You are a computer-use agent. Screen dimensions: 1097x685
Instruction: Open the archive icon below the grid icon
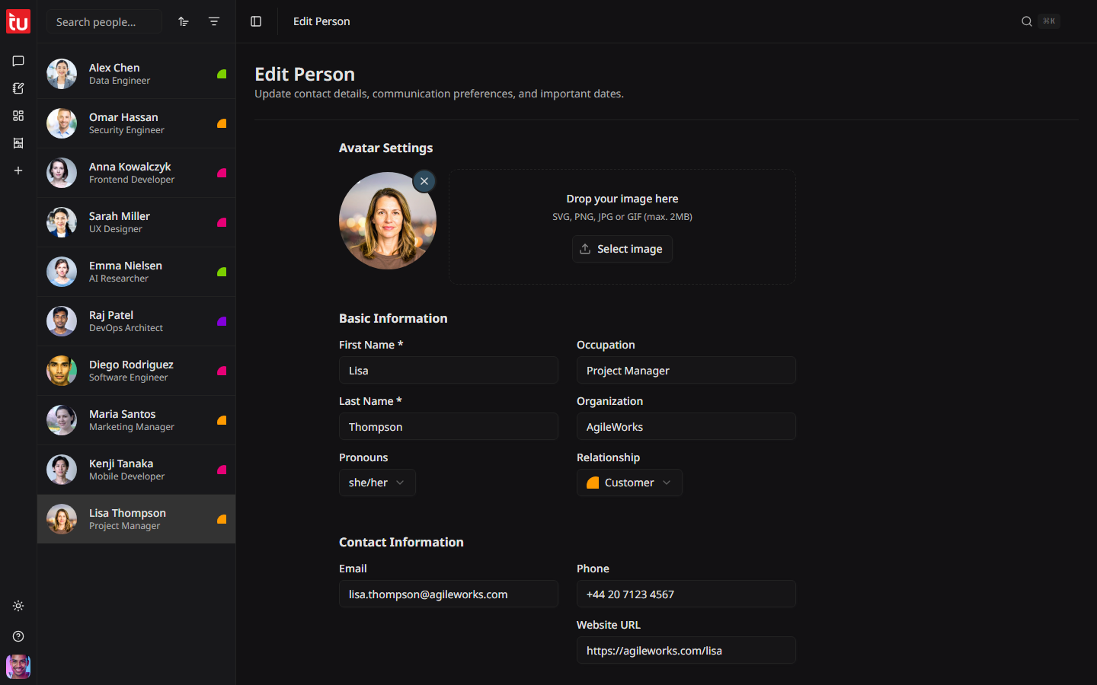pyautogui.click(x=18, y=143)
